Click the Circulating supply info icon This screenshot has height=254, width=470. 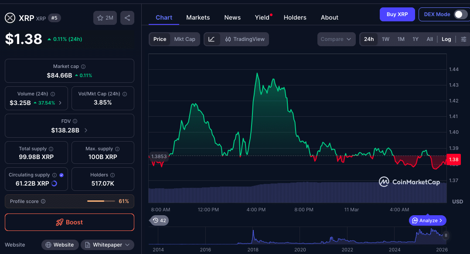click(54, 175)
